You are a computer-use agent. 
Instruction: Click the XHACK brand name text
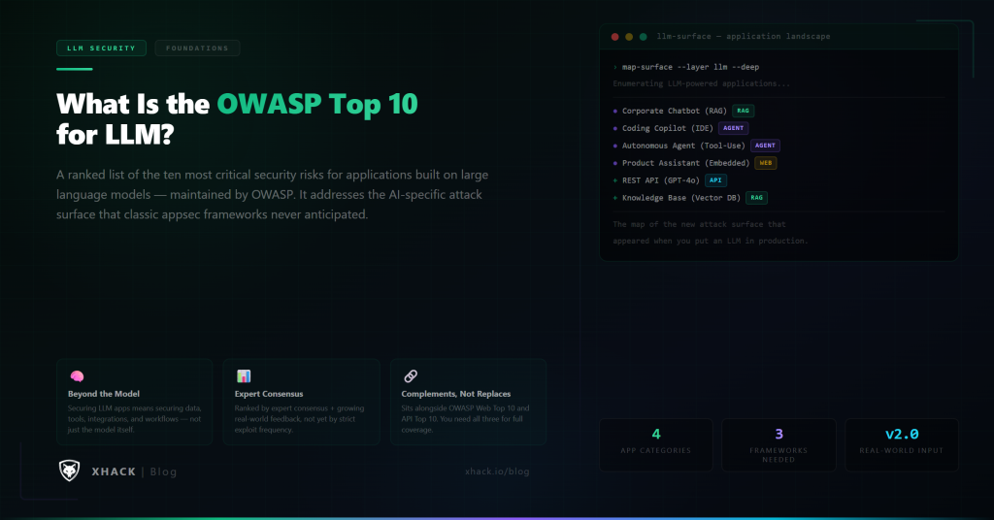(x=114, y=471)
